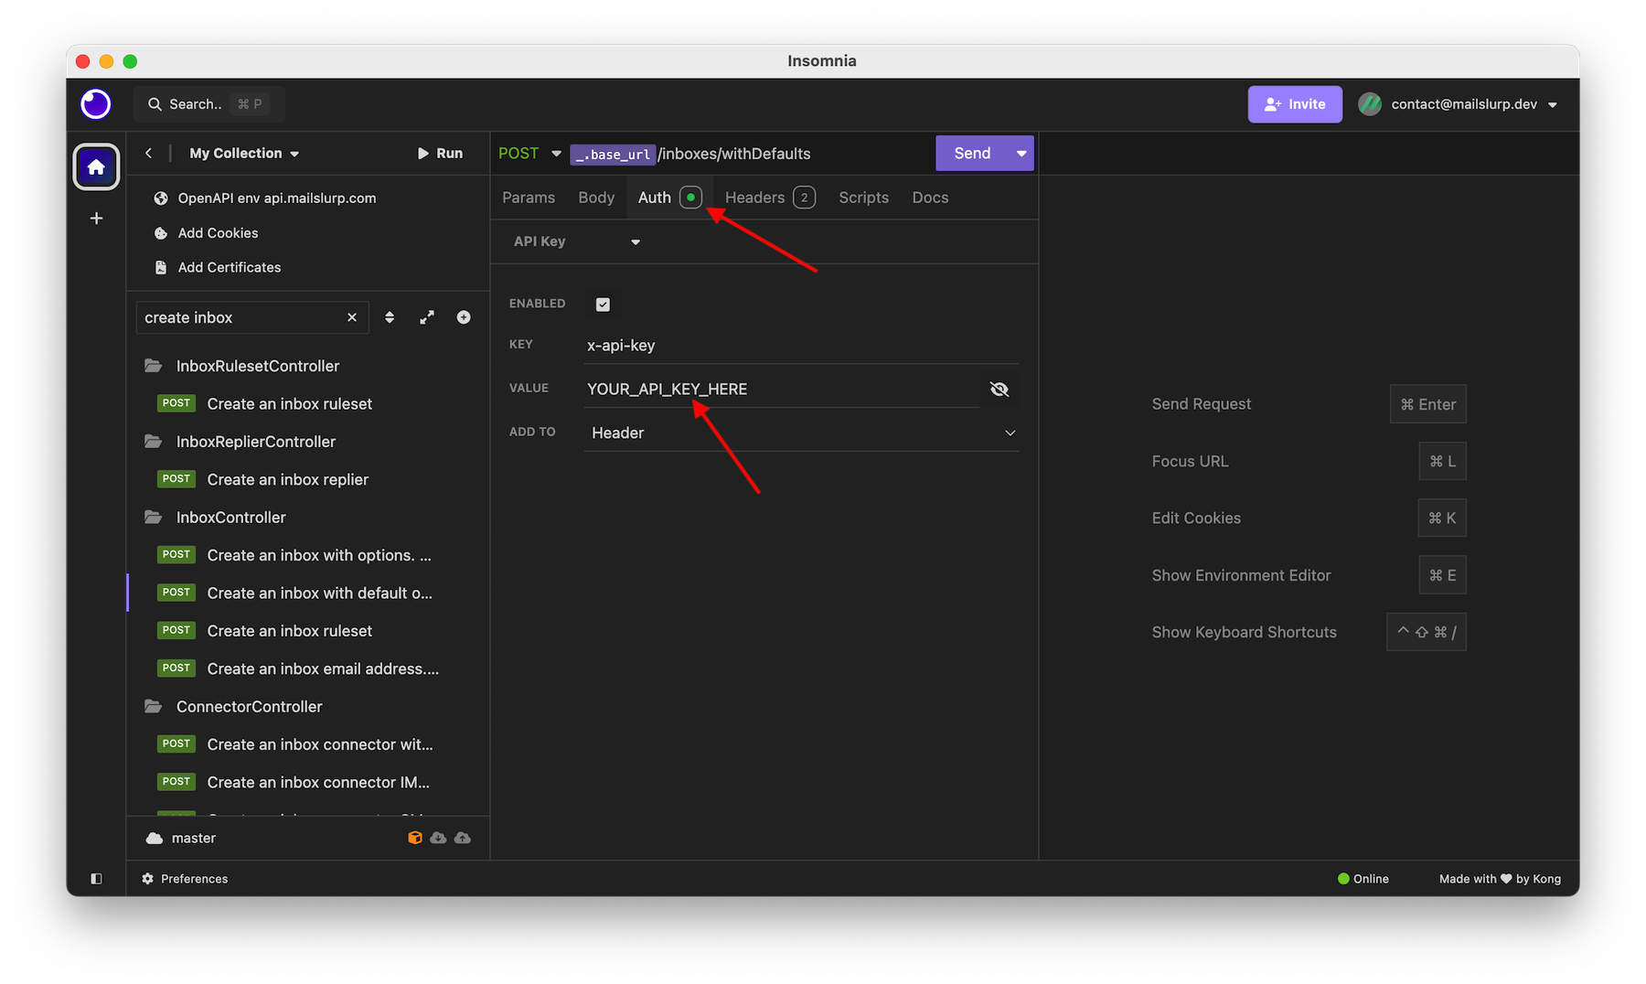Click the x-api-key key field

point(801,346)
